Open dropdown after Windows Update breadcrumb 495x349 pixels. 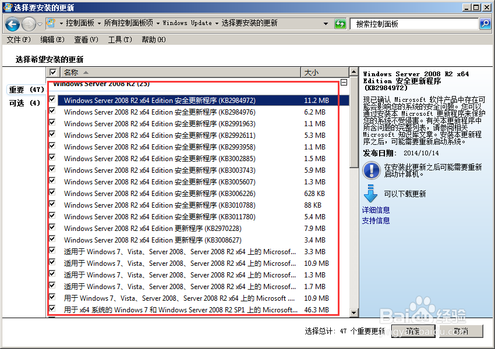point(217,23)
